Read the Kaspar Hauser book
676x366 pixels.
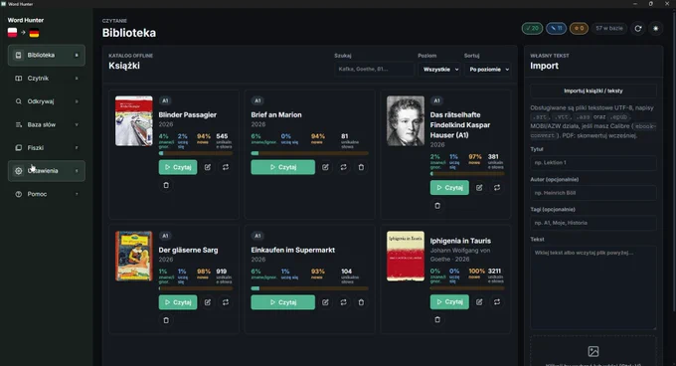449,188
